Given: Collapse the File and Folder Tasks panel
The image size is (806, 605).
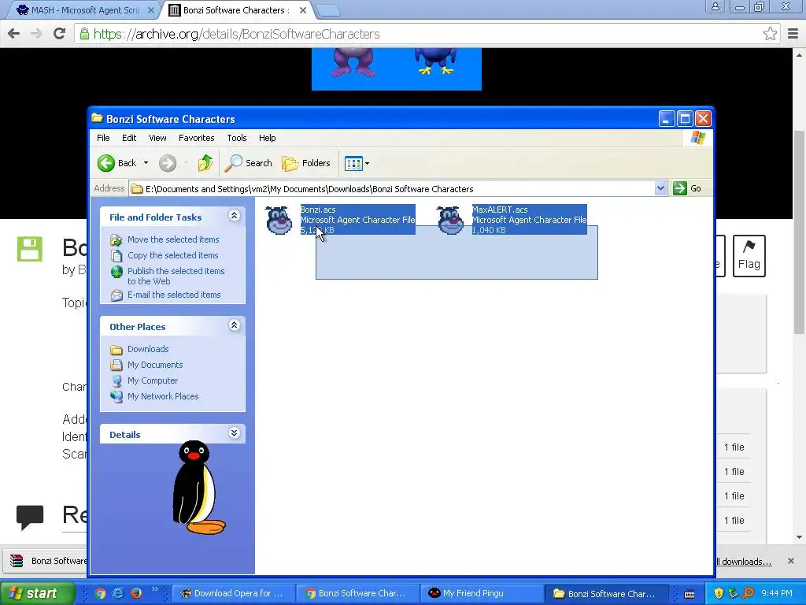Looking at the screenshot, I should pyautogui.click(x=234, y=216).
